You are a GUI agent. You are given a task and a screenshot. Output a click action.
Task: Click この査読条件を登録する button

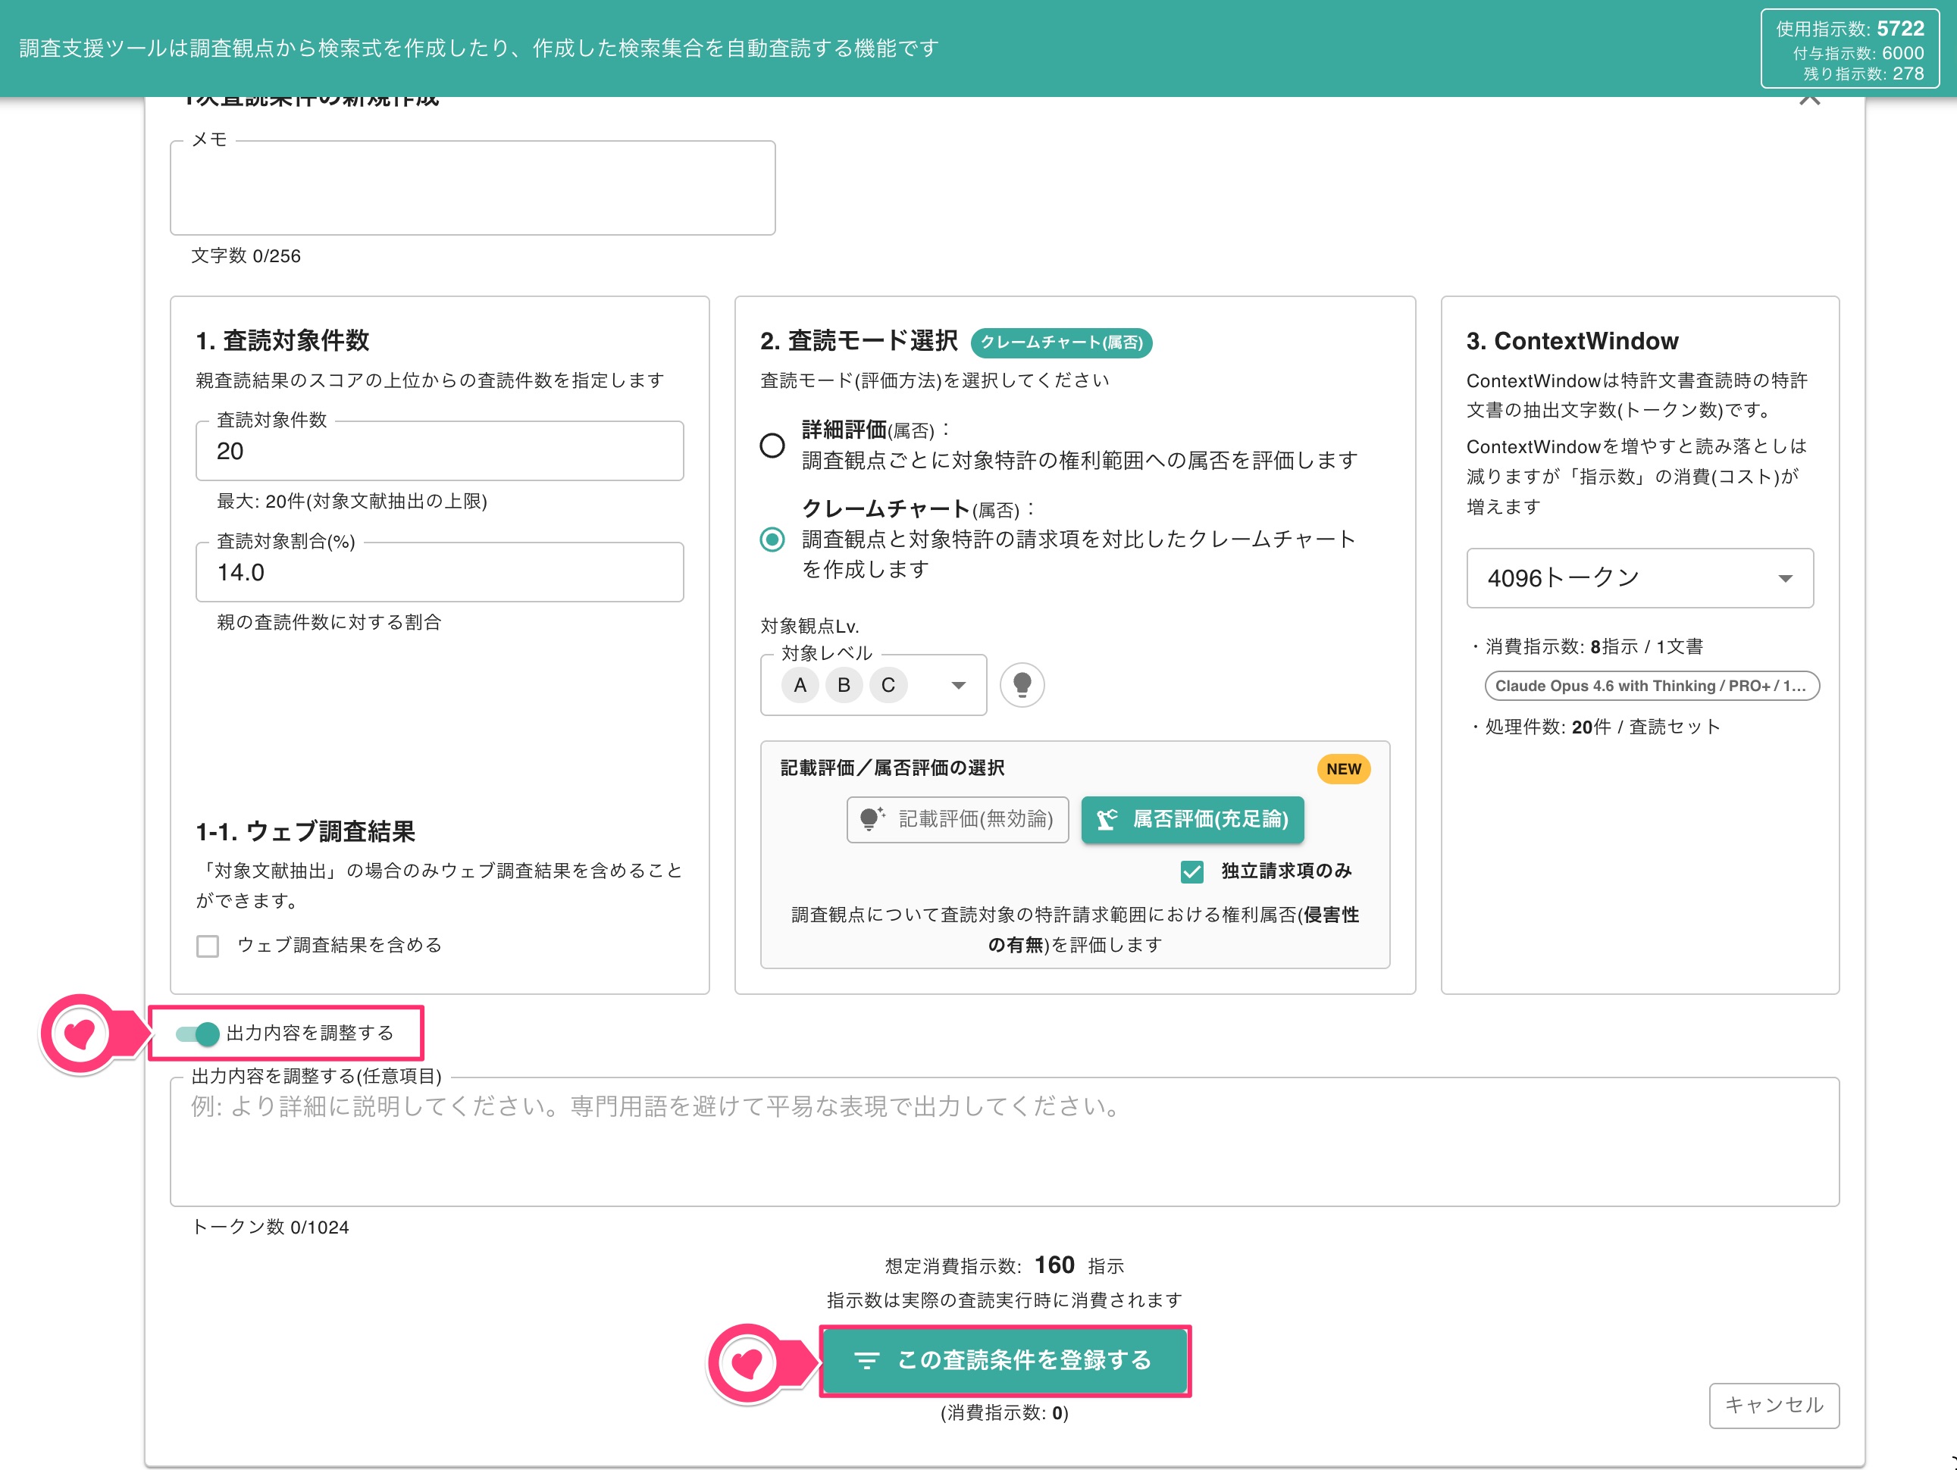click(1004, 1360)
